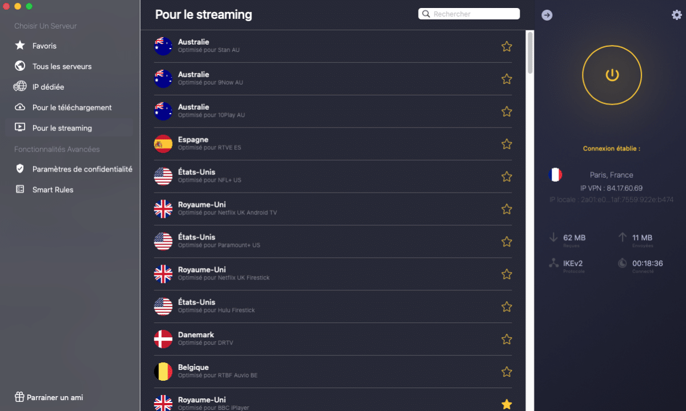Select Tous les serveurs
The image size is (686, 411).
point(62,66)
